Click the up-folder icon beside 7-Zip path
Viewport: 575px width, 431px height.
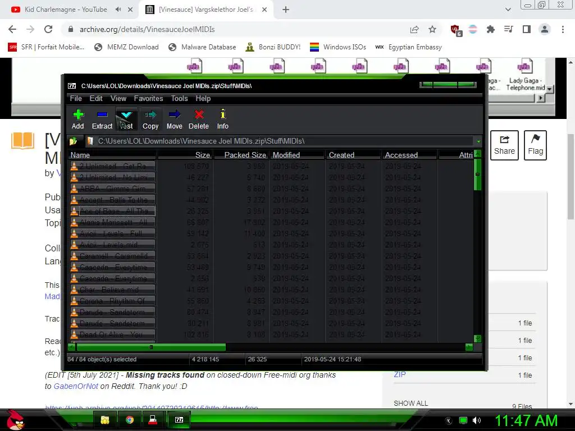coord(74,141)
